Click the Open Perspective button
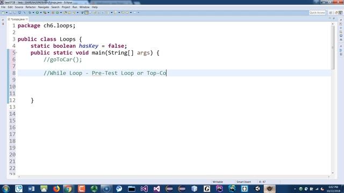344x193 pixels. (x=331, y=13)
